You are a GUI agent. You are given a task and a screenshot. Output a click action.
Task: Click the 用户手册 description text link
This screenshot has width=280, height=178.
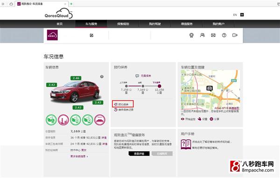tap(211, 145)
